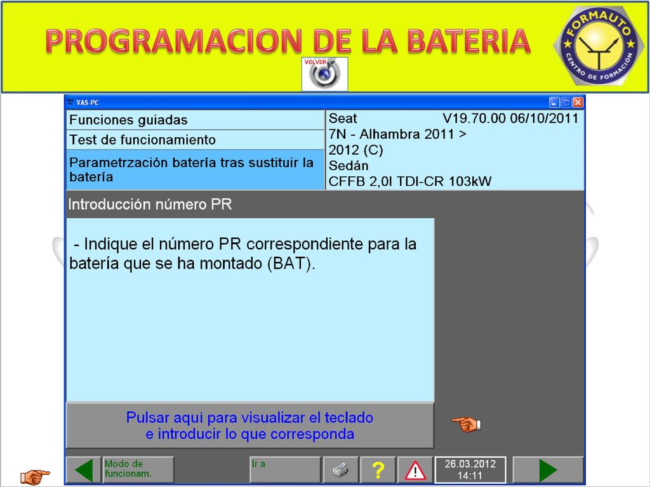Screen dimensions: 650x487
Task: Maximize the VAS-PC window
Action: [566, 102]
